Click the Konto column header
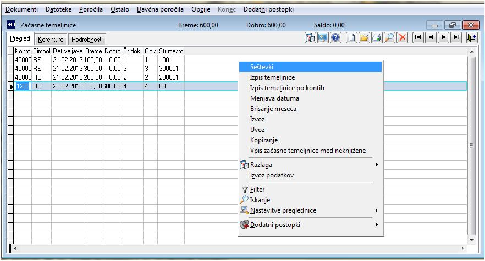Screen dimensions: 485x261 point(23,51)
